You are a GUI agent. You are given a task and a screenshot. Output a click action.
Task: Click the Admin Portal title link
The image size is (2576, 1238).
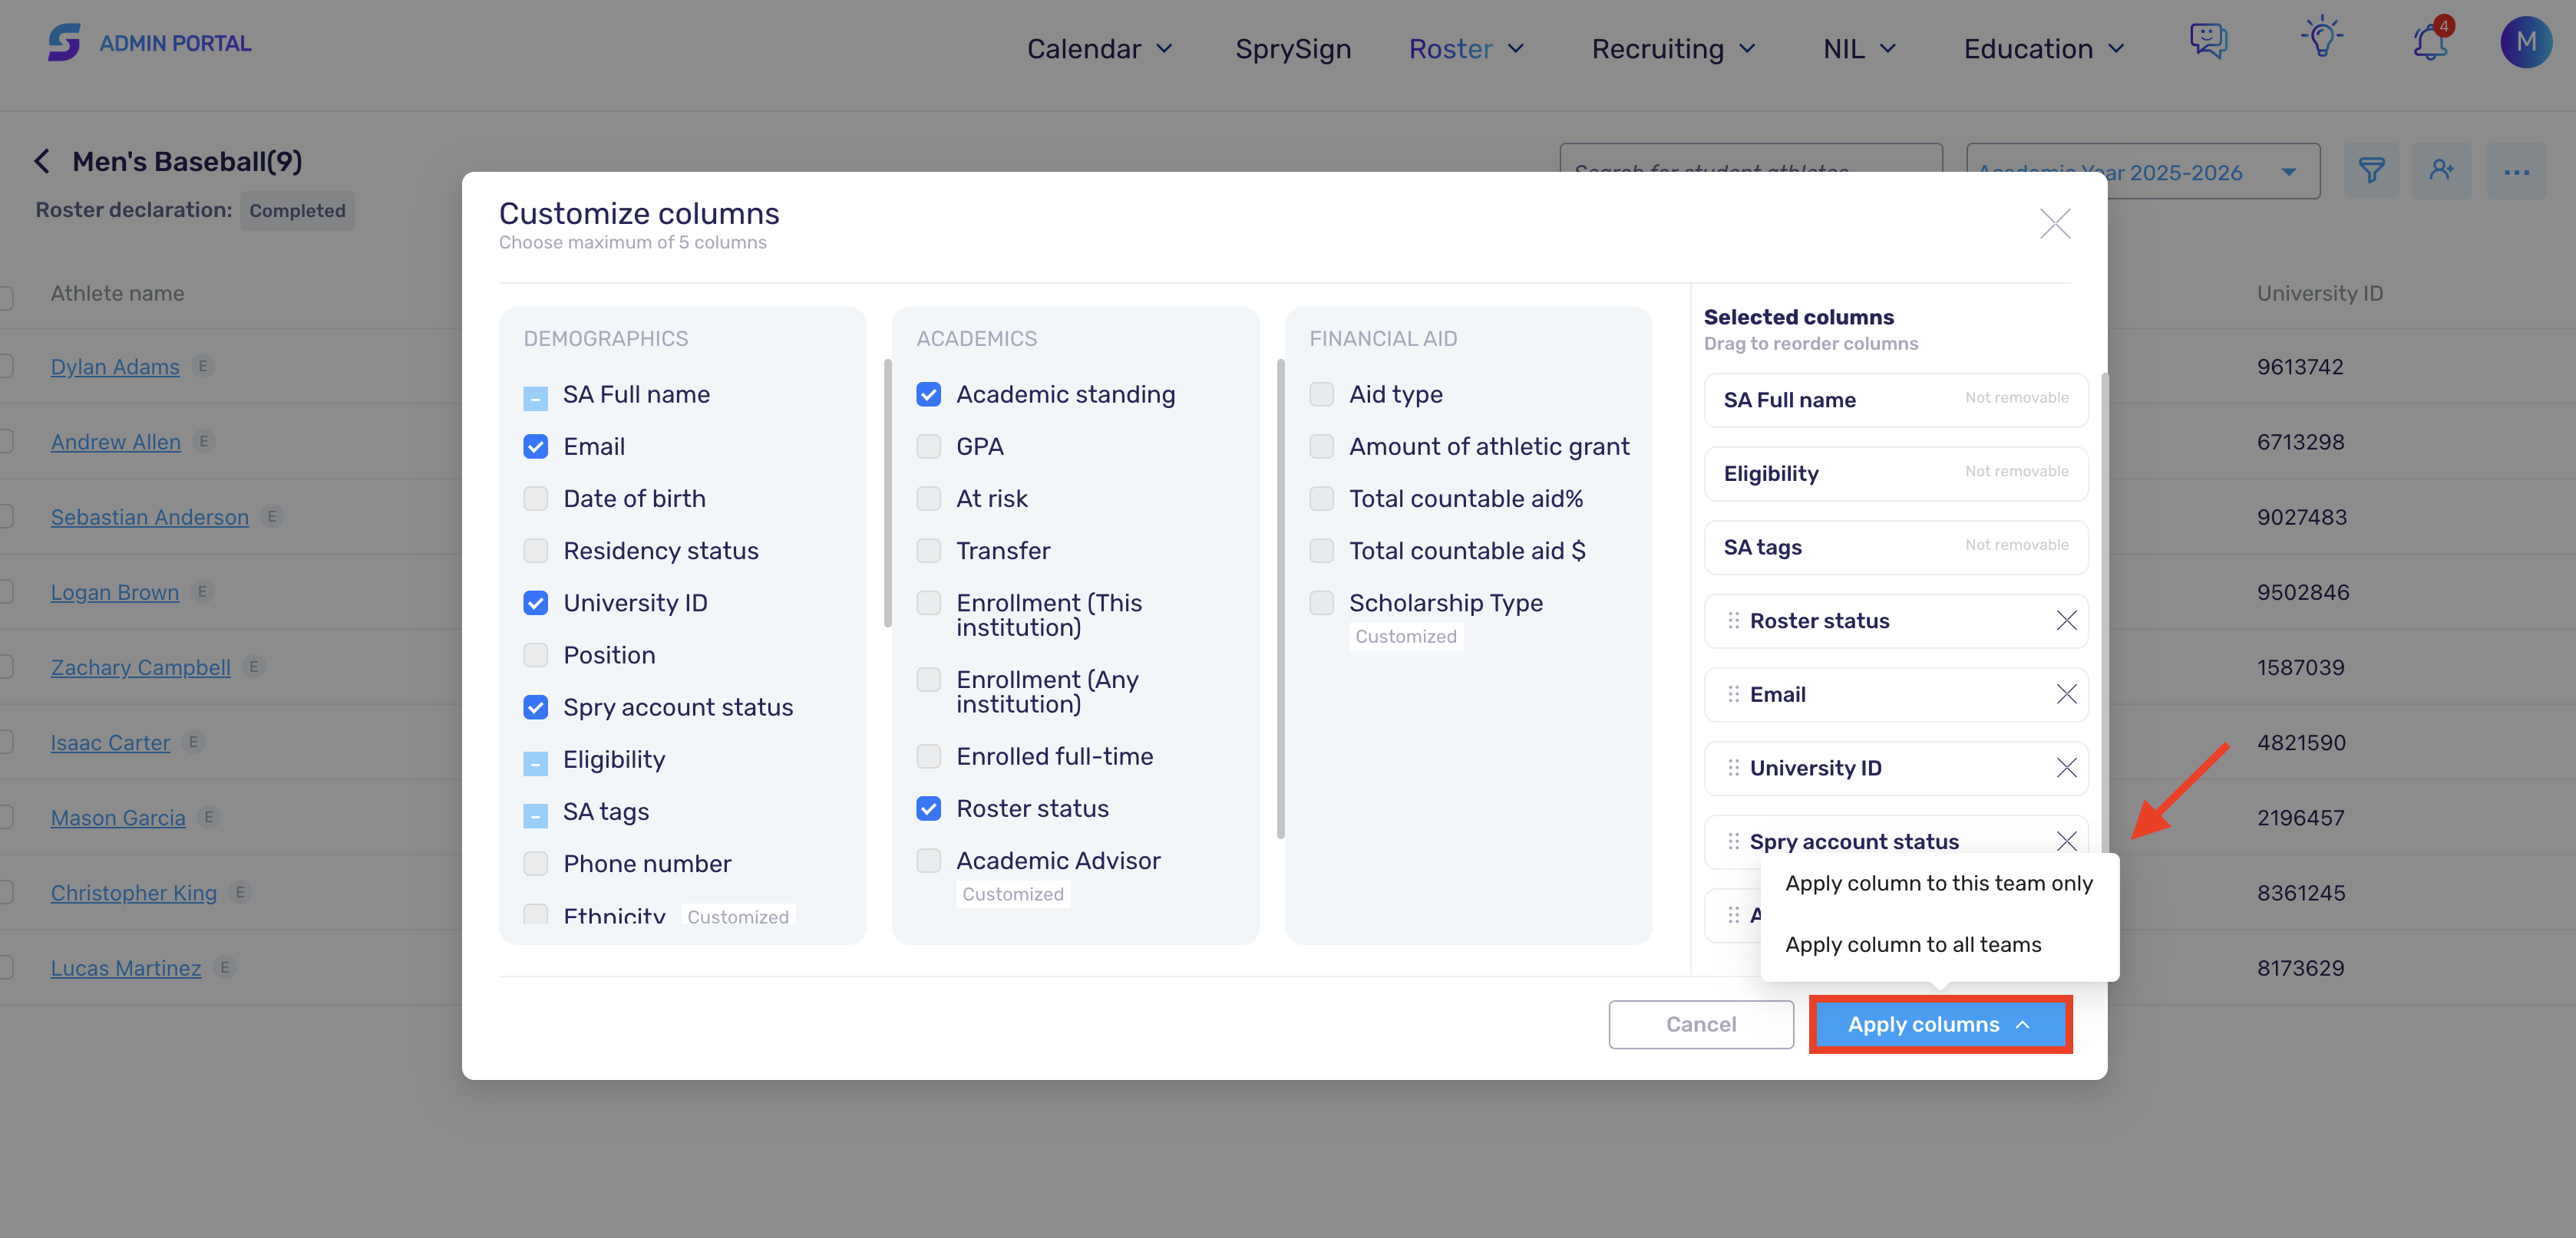pos(175,43)
